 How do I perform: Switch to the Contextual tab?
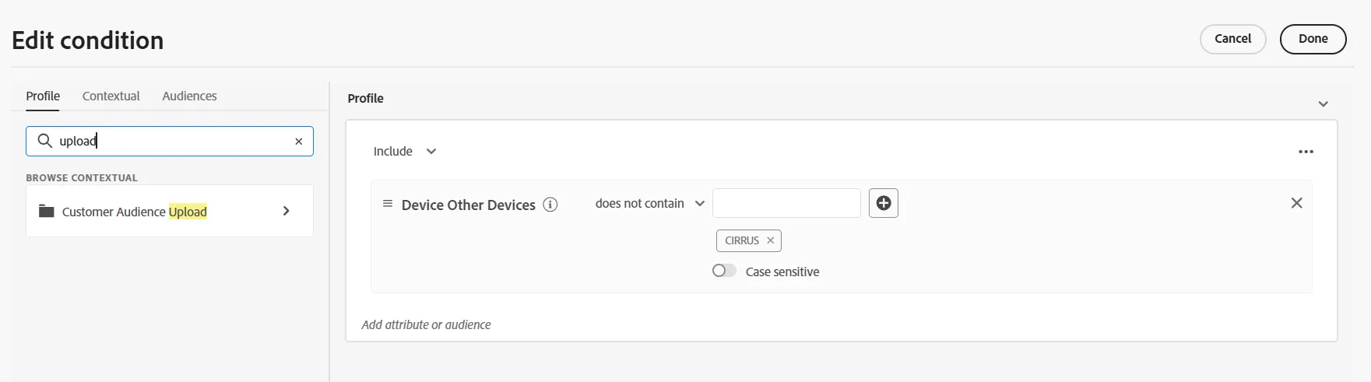point(111,96)
